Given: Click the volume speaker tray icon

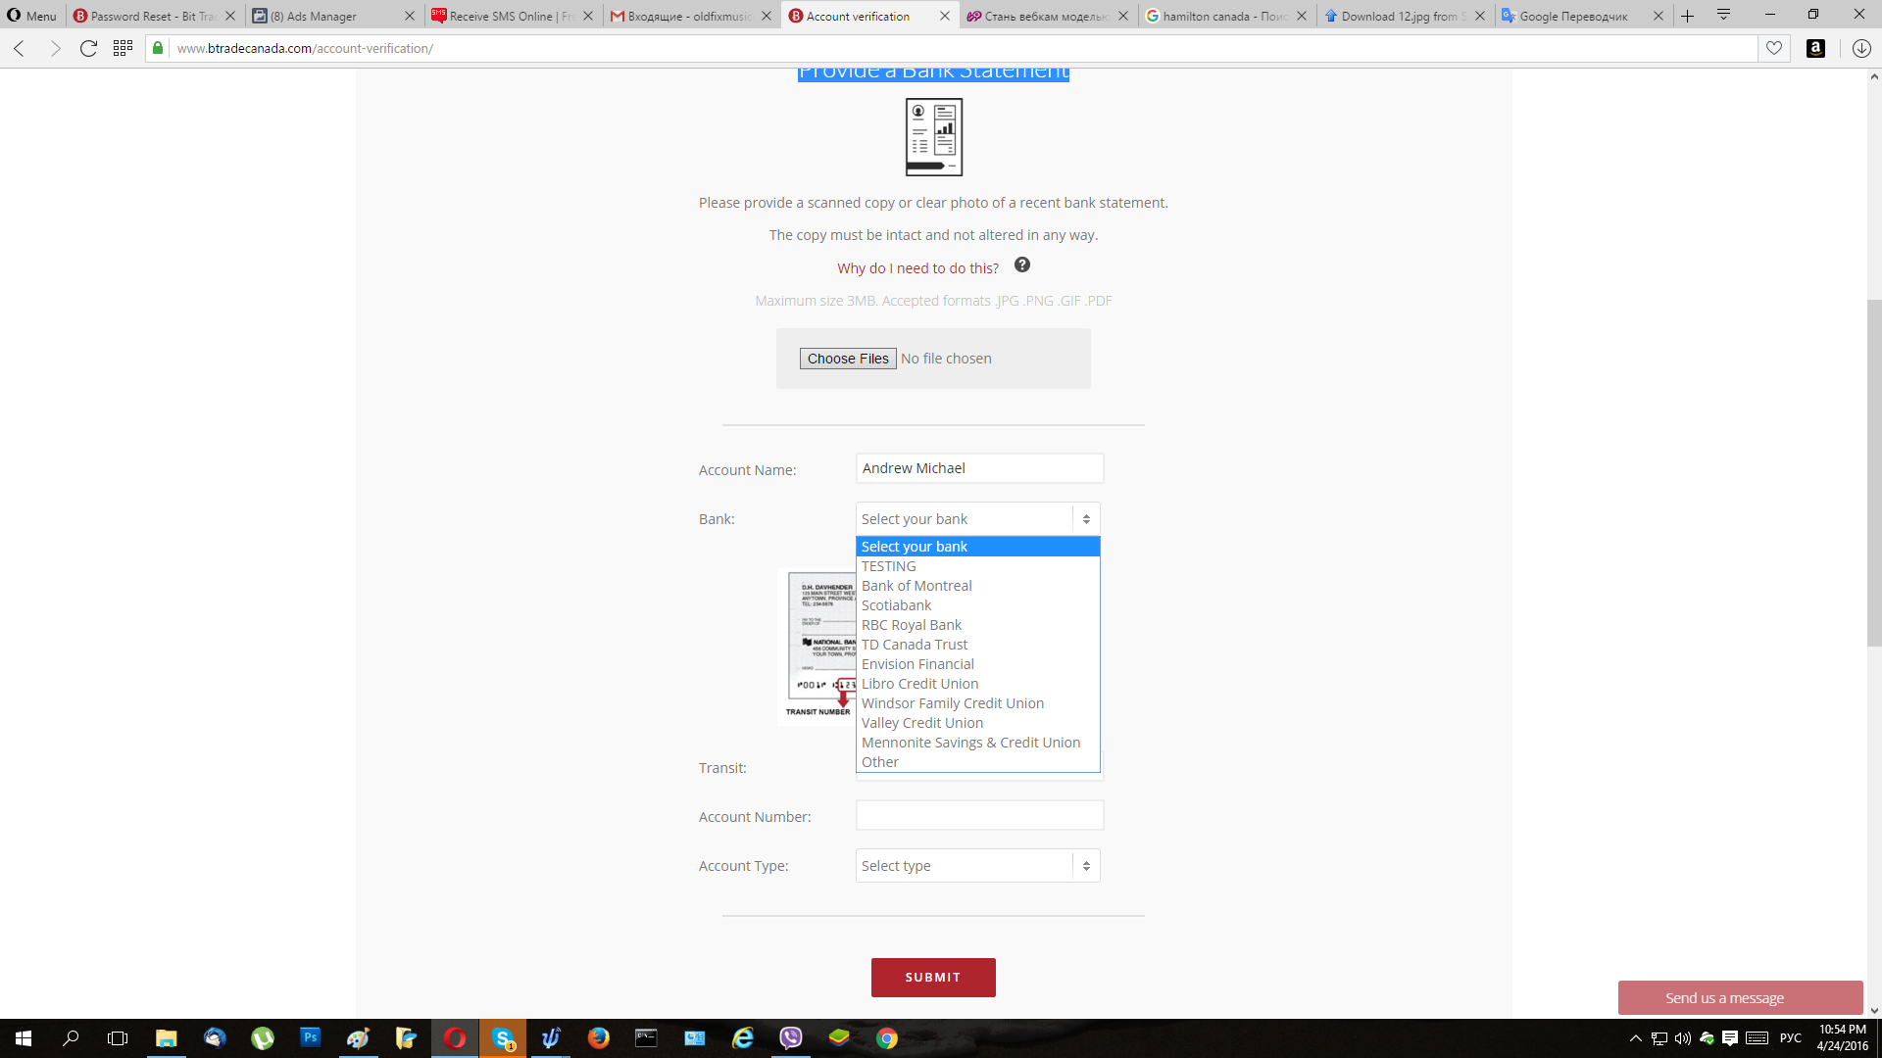Looking at the screenshot, I should click(x=1683, y=1038).
